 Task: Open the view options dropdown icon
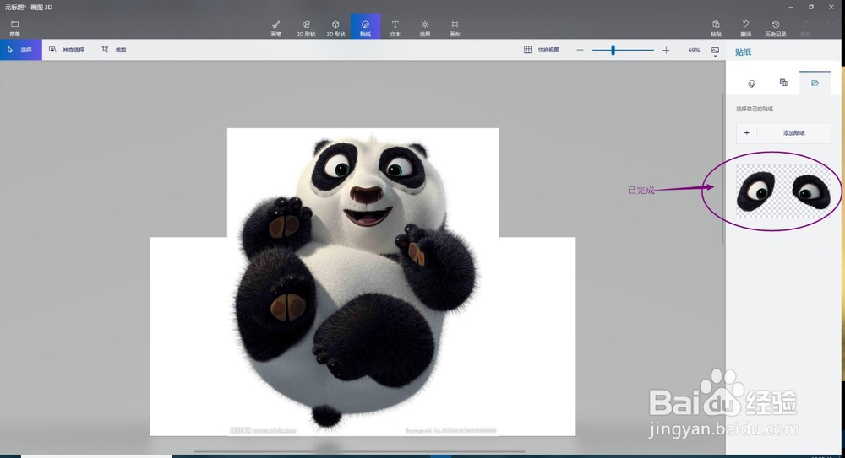[715, 51]
